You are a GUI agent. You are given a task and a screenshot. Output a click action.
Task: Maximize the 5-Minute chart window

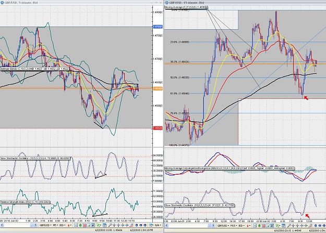coord(156,3)
